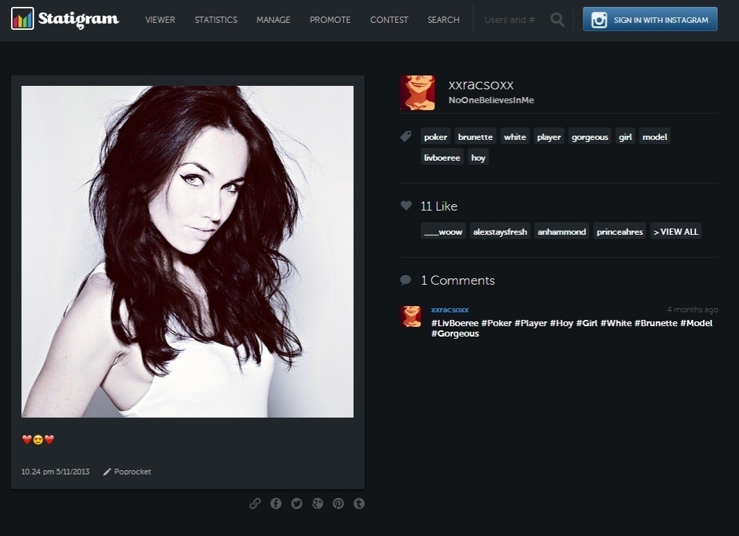739x536 pixels.
Task: Click the search magnifier icon
Action: [557, 19]
